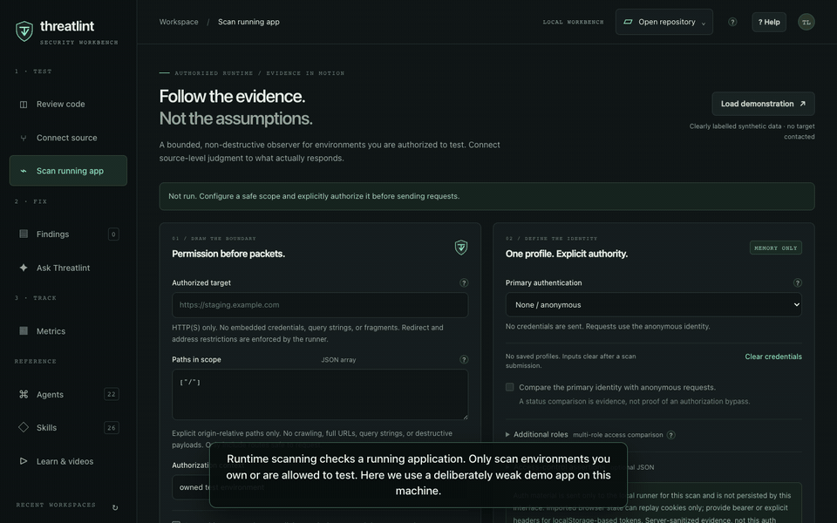Click the Paths in scope text area
Screen dimensions: 837x523
point(320,394)
